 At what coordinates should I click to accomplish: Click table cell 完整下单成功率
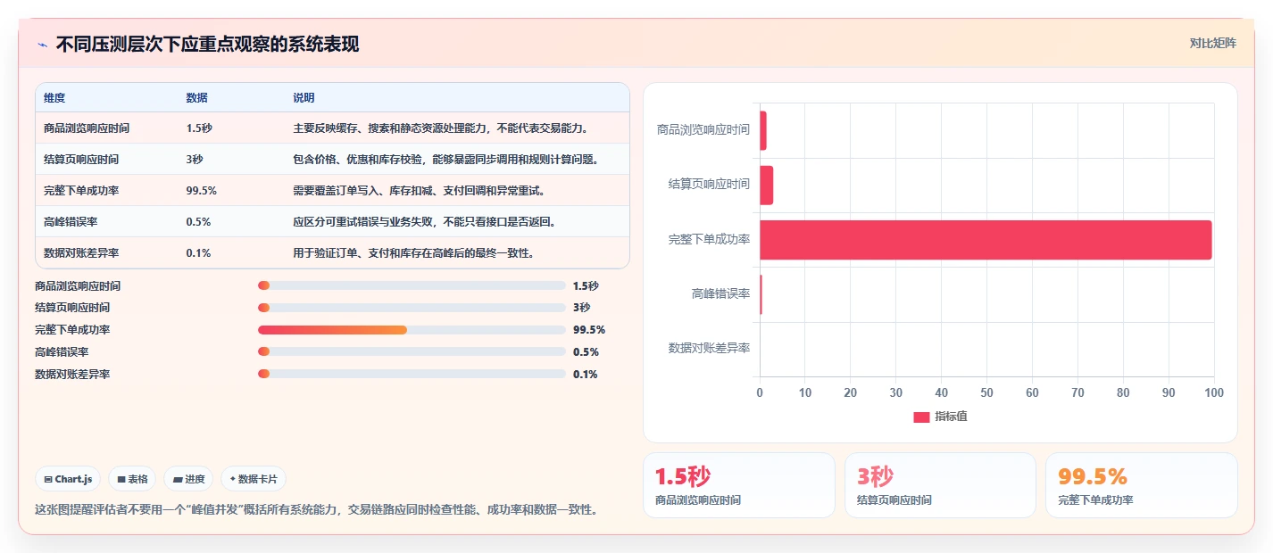[81, 191]
